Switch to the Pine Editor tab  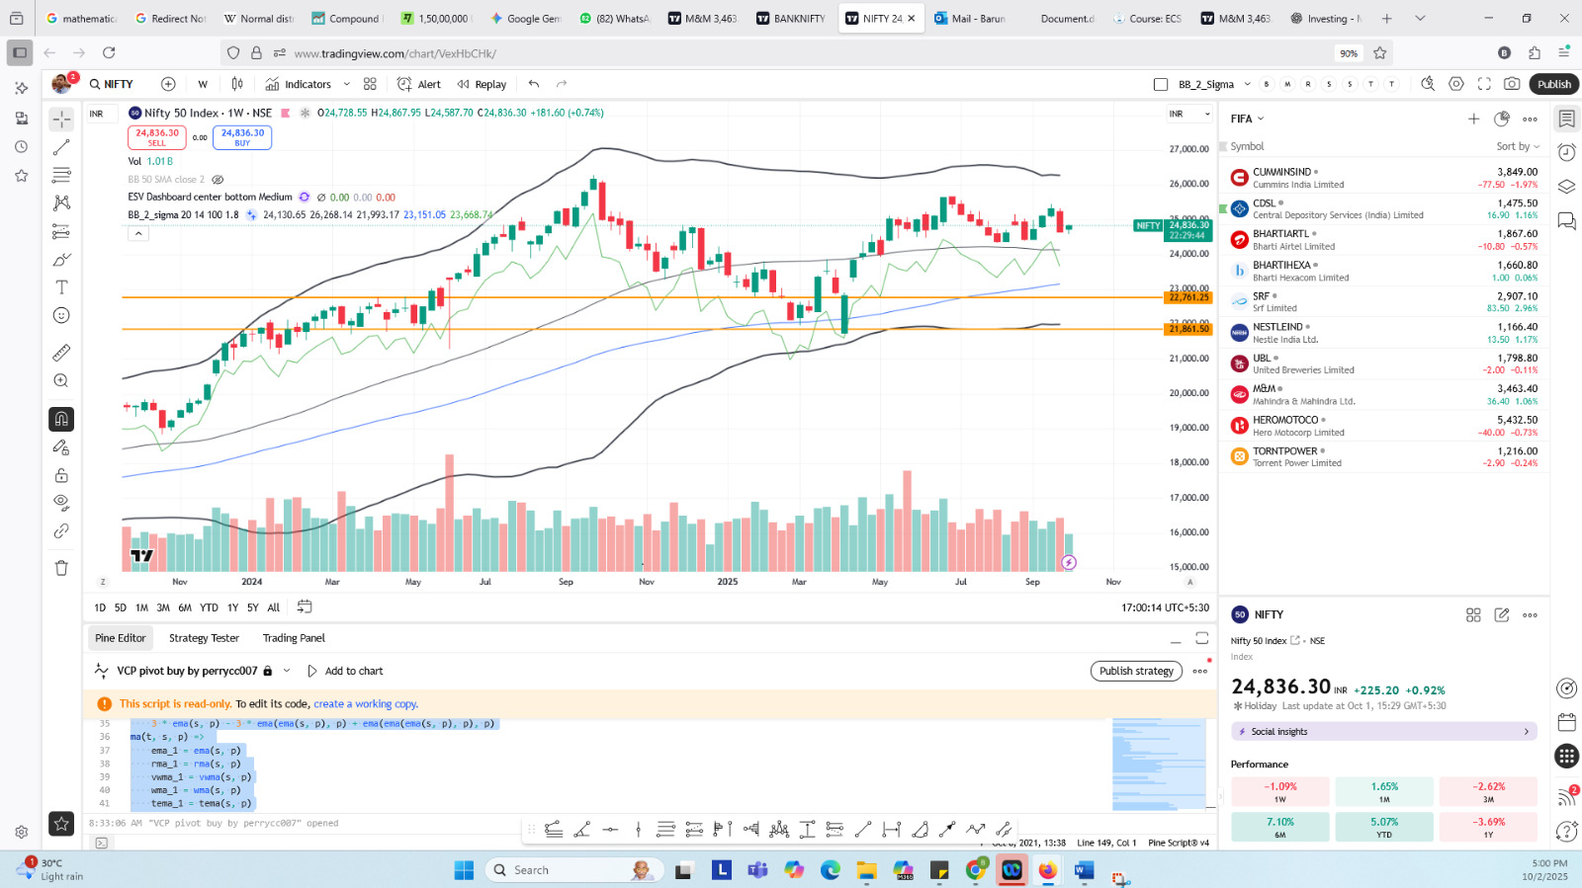121,638
